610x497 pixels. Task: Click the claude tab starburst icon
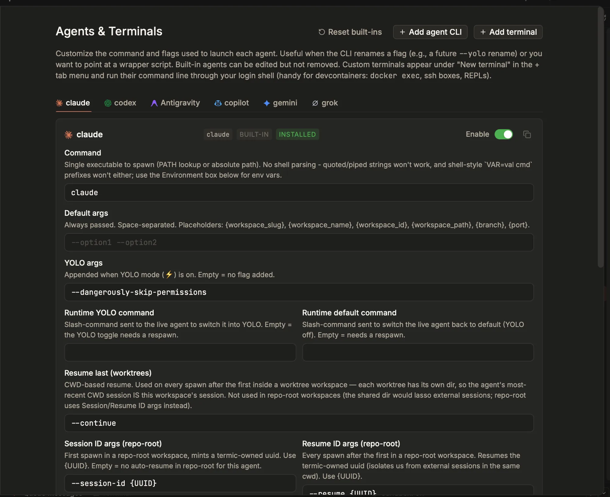[x=59, y=103]
